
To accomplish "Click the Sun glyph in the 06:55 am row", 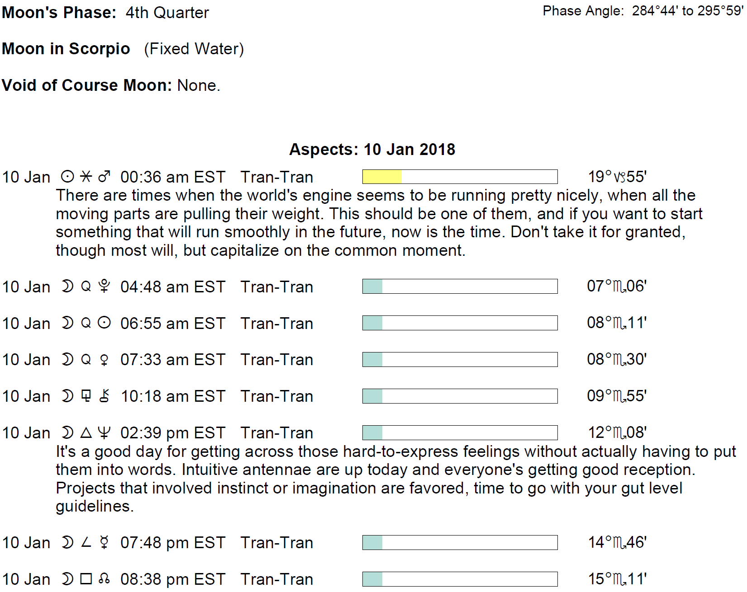I will click(x=105, y=323).
